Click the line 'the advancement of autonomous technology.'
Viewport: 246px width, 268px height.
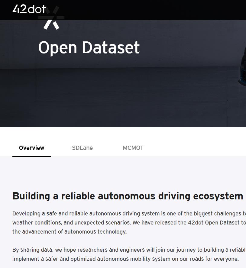[x=70, y=232]
